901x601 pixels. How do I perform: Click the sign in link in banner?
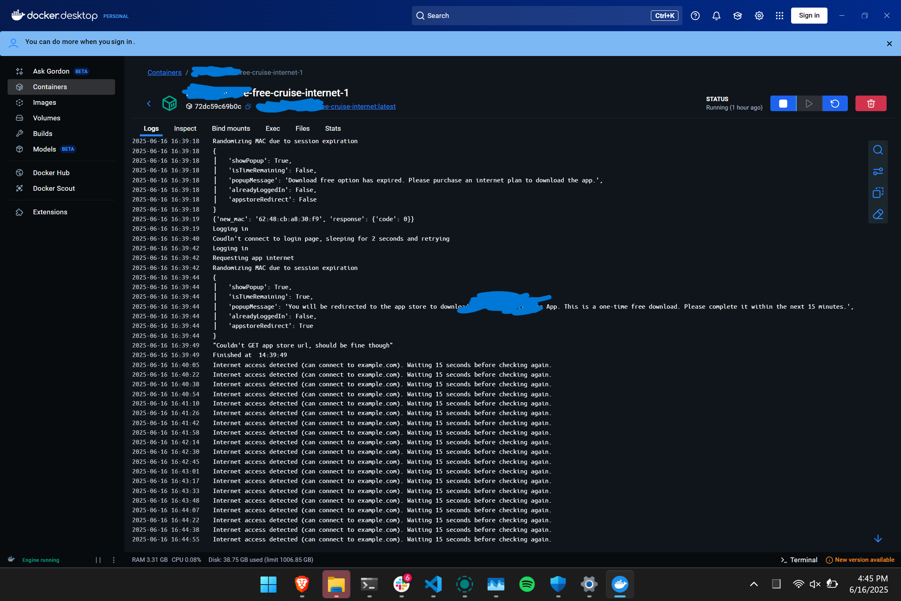pos(121,42)
